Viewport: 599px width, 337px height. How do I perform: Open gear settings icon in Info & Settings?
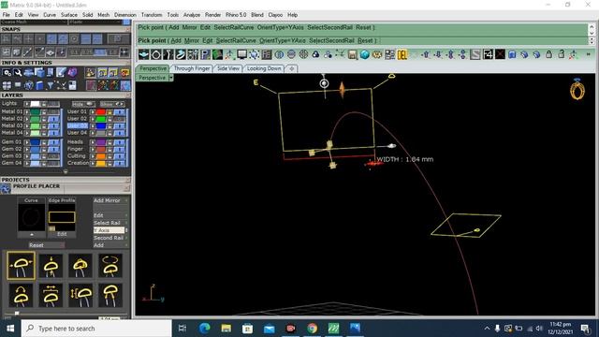coord(7,73)
